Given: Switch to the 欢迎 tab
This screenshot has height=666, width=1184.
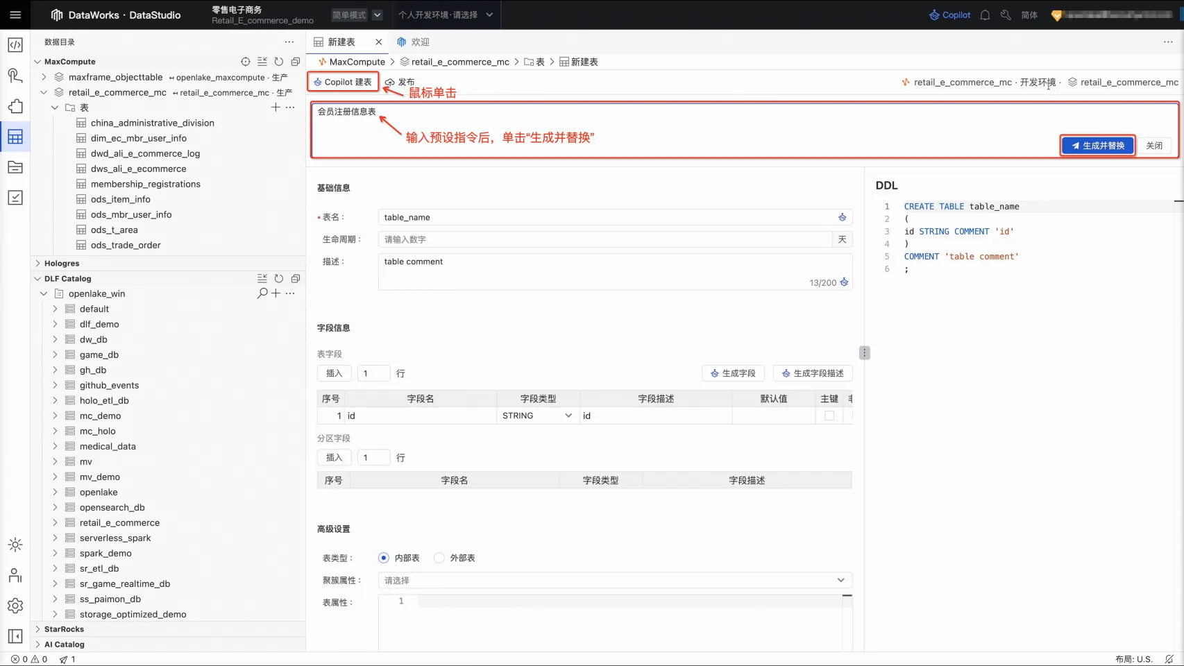Looking at the screenshot, I should click(414, 42).
